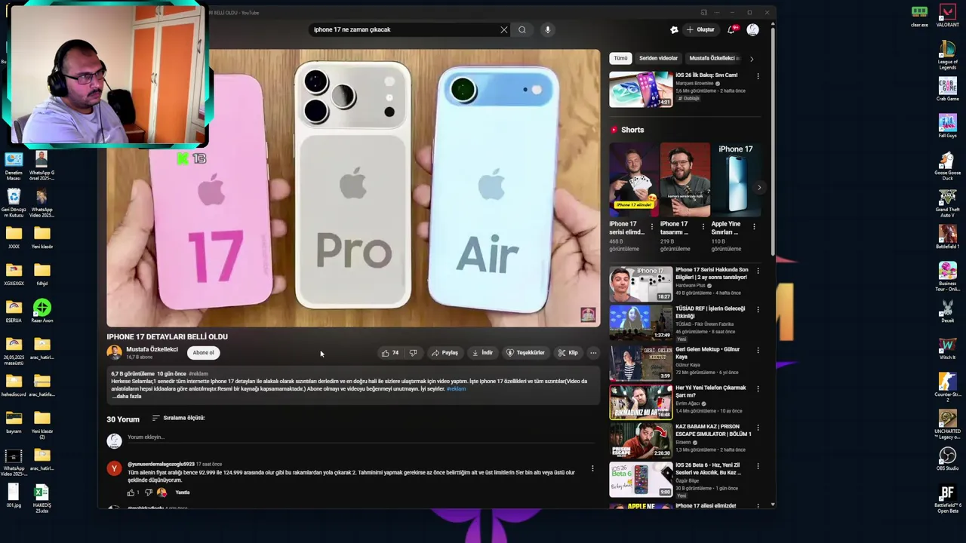Click the search magnifier button

tap(522, 29)
